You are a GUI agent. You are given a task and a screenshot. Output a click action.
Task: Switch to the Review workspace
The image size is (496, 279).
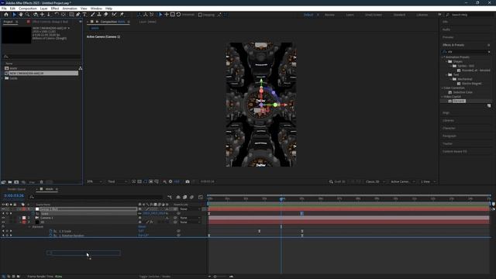pos(329,15)
